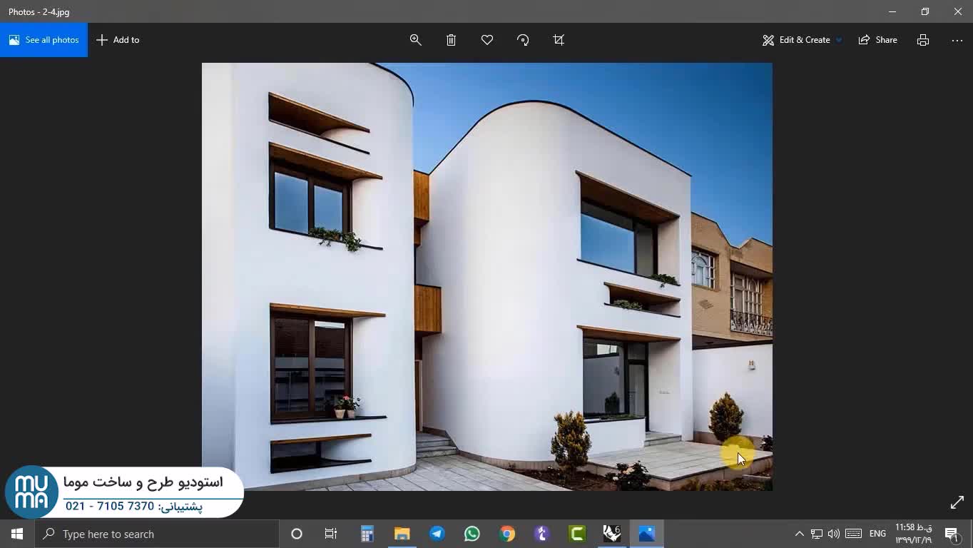
Task: Enter full screen with the diagonal arrows icon
Action: [957, 503]
